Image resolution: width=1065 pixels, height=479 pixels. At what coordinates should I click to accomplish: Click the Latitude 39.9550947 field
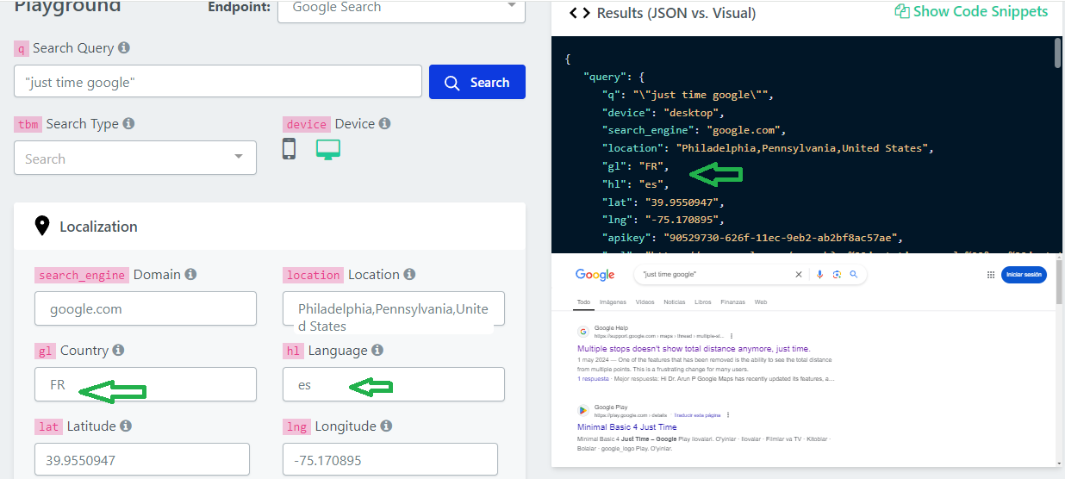coord(142,460)
